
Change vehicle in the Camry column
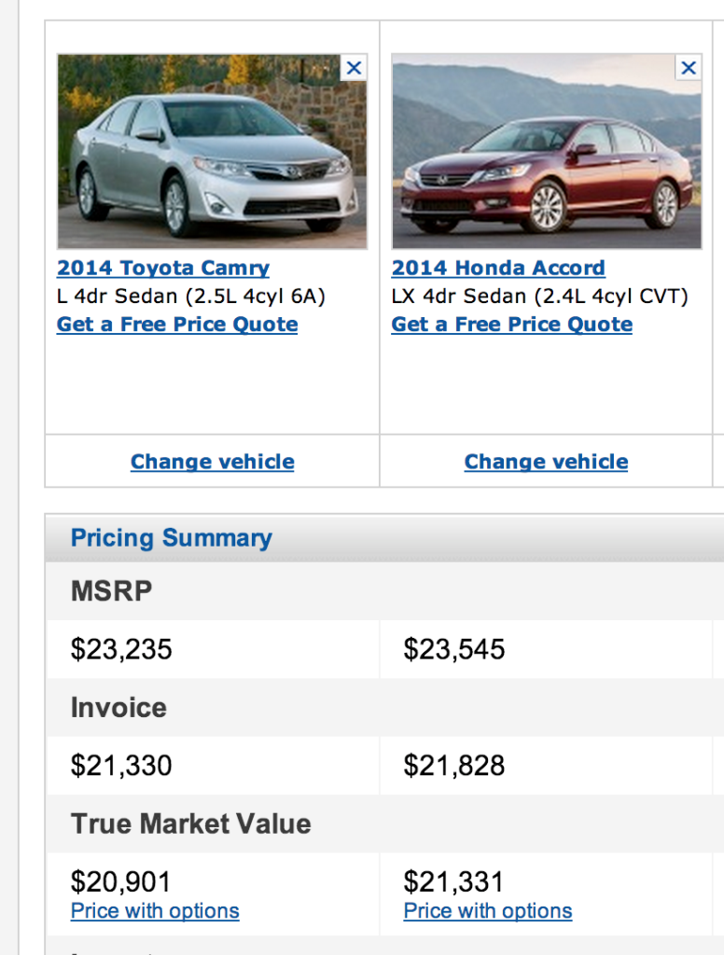point(212,462)
